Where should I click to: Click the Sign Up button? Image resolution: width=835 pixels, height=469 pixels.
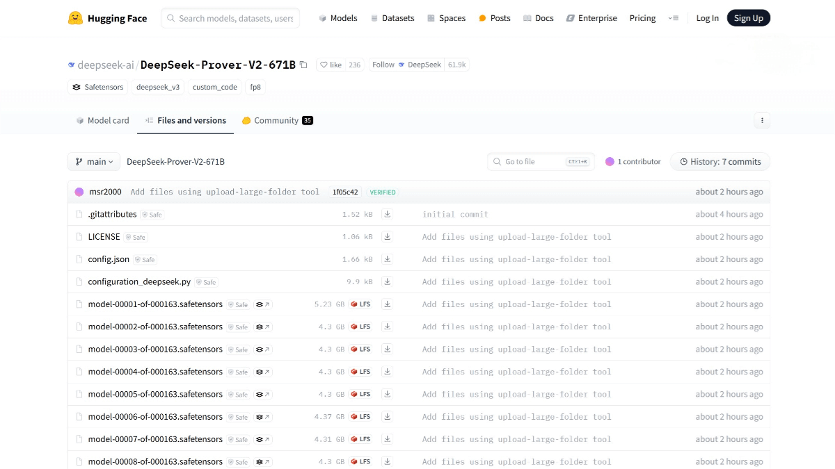748,18
